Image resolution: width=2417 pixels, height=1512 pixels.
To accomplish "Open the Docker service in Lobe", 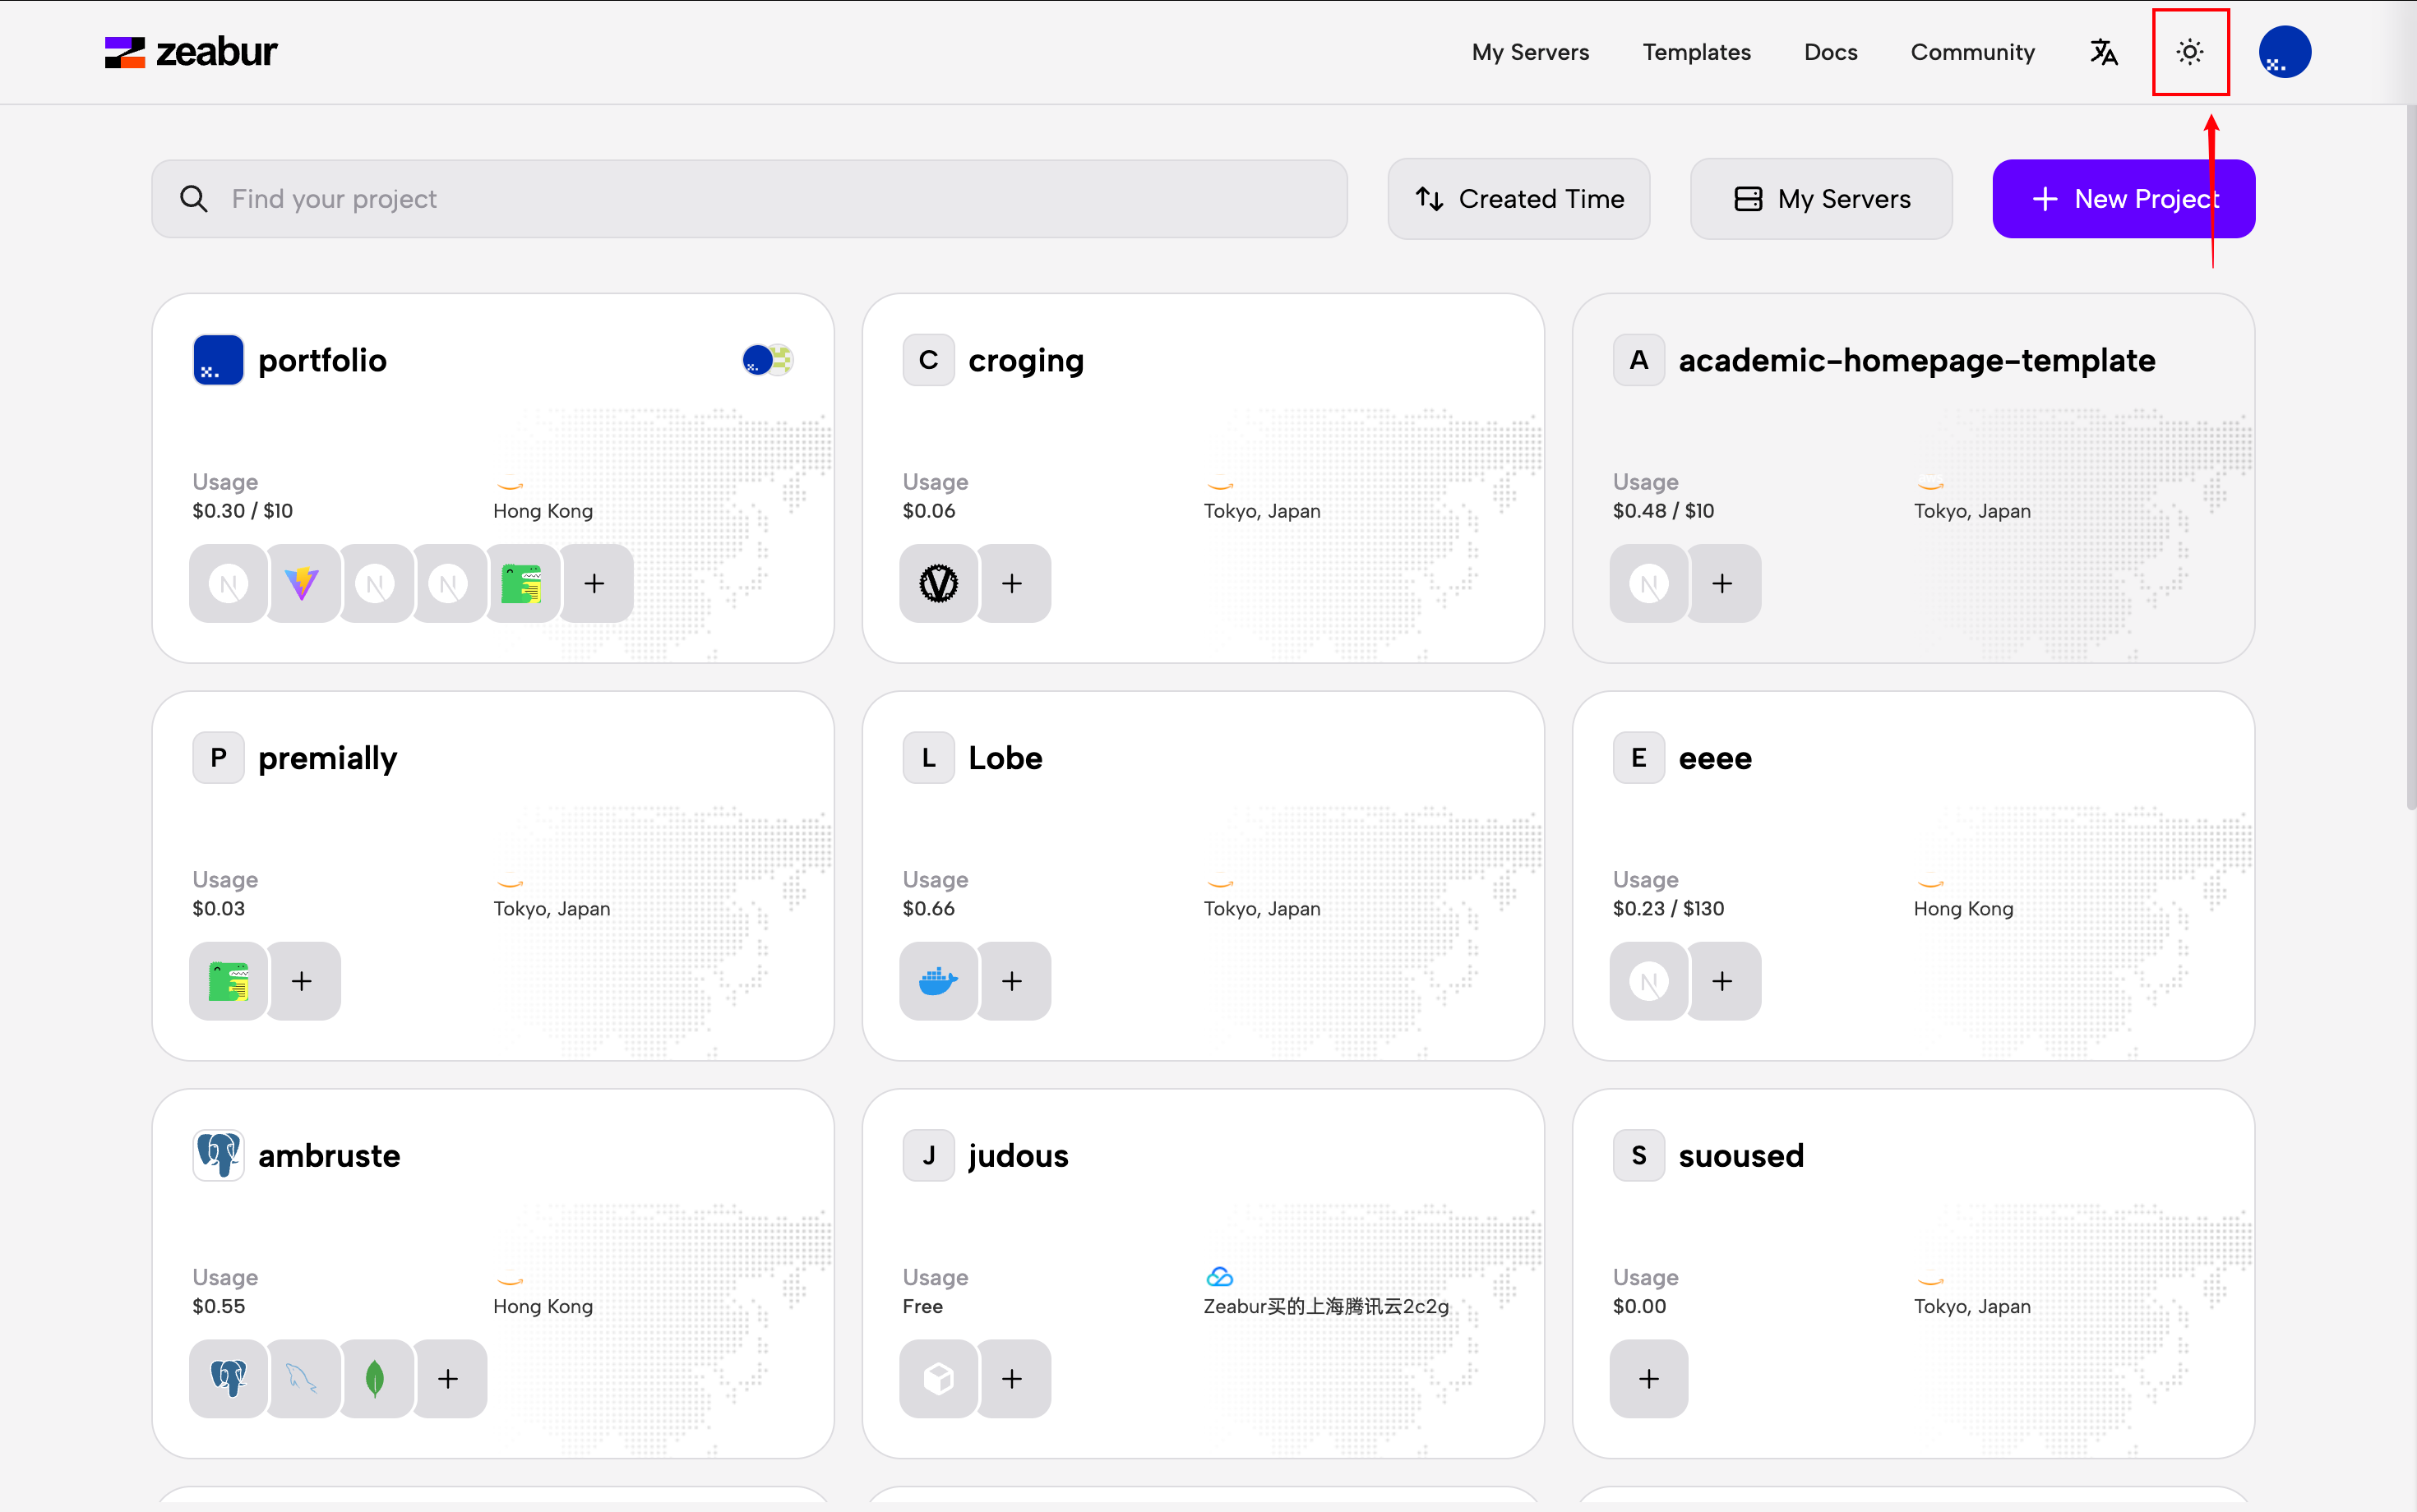I will [937, 981].
